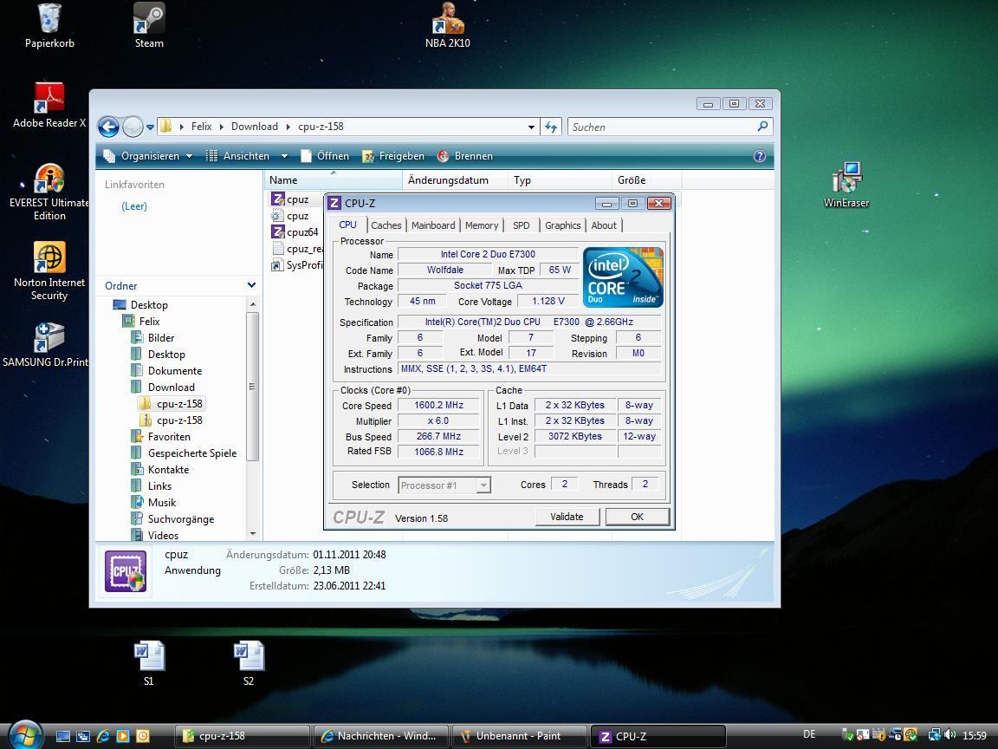Screen dimensions: 998x749
Task: Select the Dokumente folder in tree
Action: 166,371
